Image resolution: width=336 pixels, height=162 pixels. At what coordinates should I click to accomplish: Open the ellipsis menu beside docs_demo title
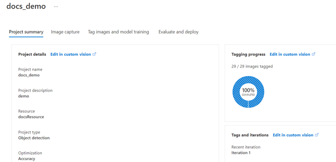pyautogui.click(x=56, y=6)
